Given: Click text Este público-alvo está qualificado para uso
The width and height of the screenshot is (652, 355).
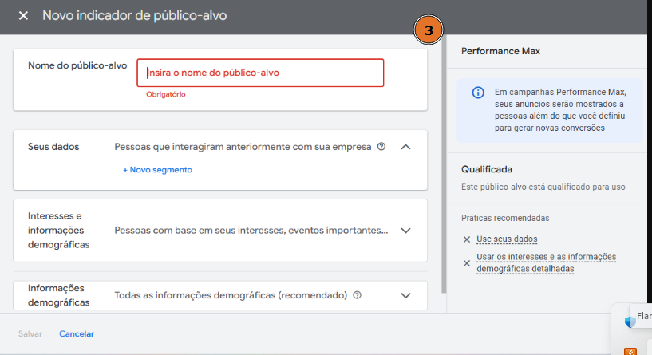Looking at the screenshot, I should pyautogui.click(x=543, y=187).
